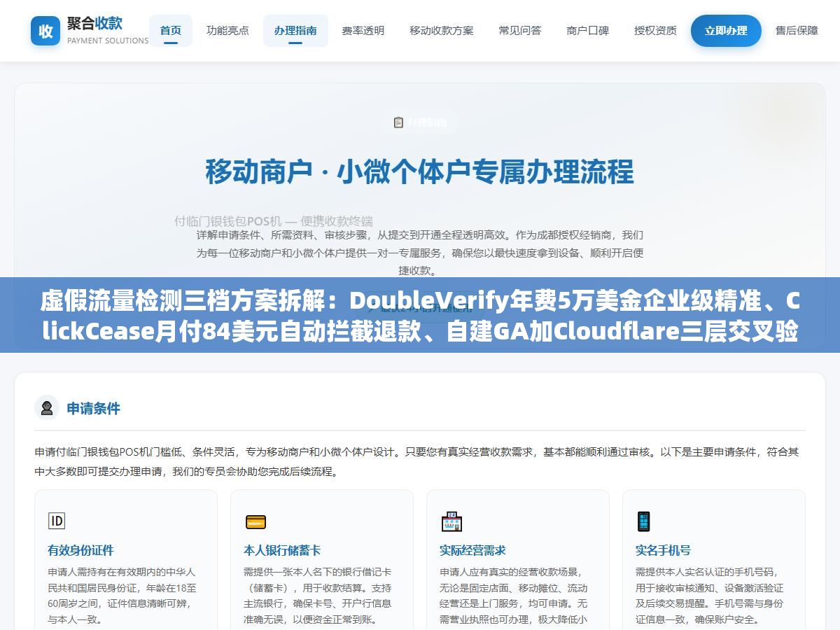Click the PAYMENT SOLUTIONS tagline
The image size is (840, 630).
(x=108, y=41)
